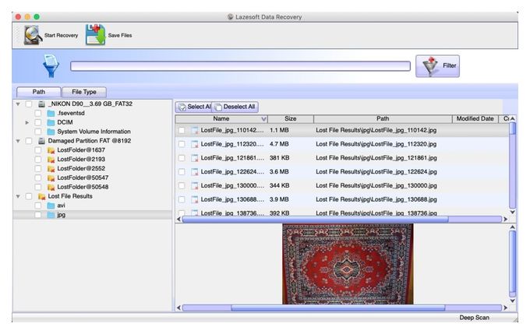
Task: Click the Start Recovery magnifier disk icon
Action: 33,35
